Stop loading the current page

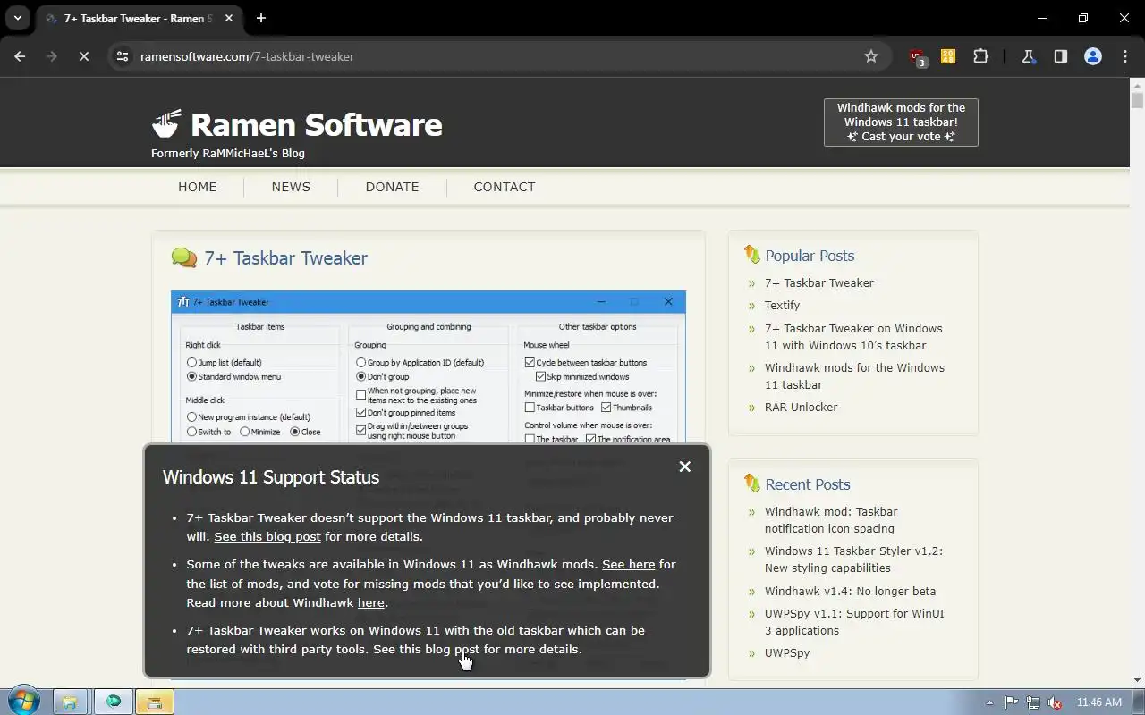click(83, 56)
